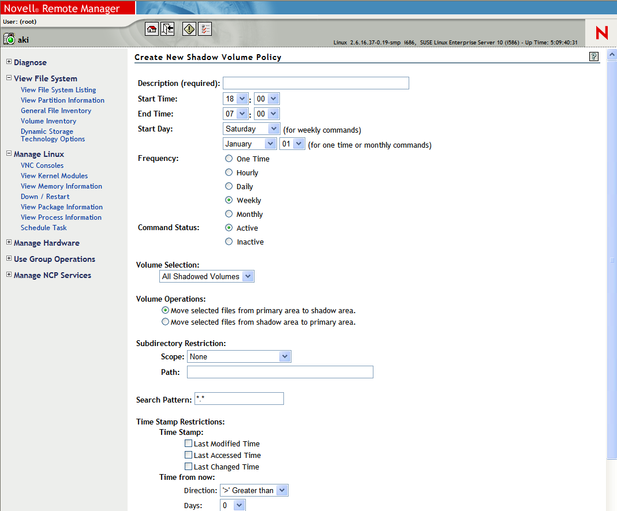
Task: Click the red Novell N logo
Action: point(601,33)
